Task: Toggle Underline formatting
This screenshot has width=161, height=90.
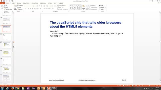Action: pyautogui.click(x=29, y=9)
